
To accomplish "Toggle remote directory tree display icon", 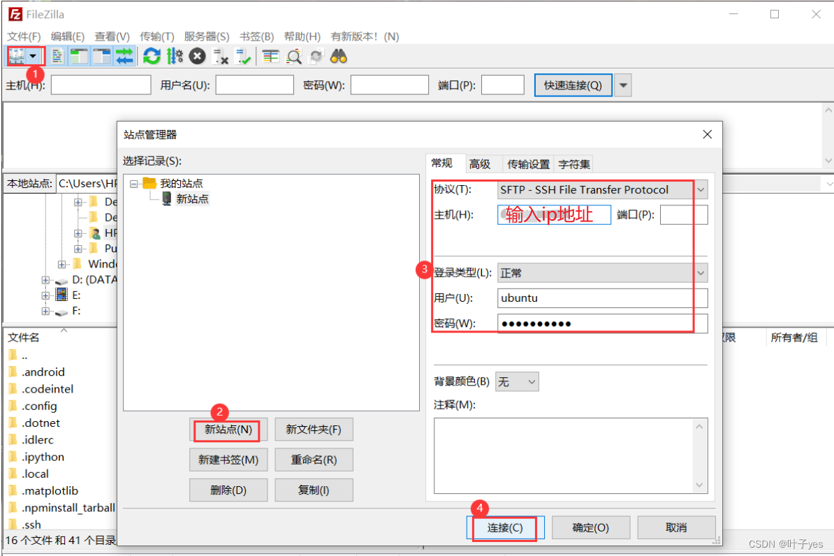I will pos(101,56).
